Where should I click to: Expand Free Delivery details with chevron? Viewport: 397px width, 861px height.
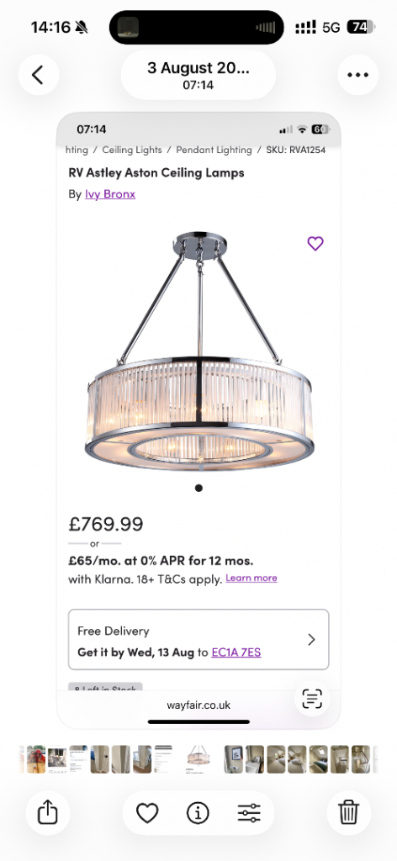point(311,640)
